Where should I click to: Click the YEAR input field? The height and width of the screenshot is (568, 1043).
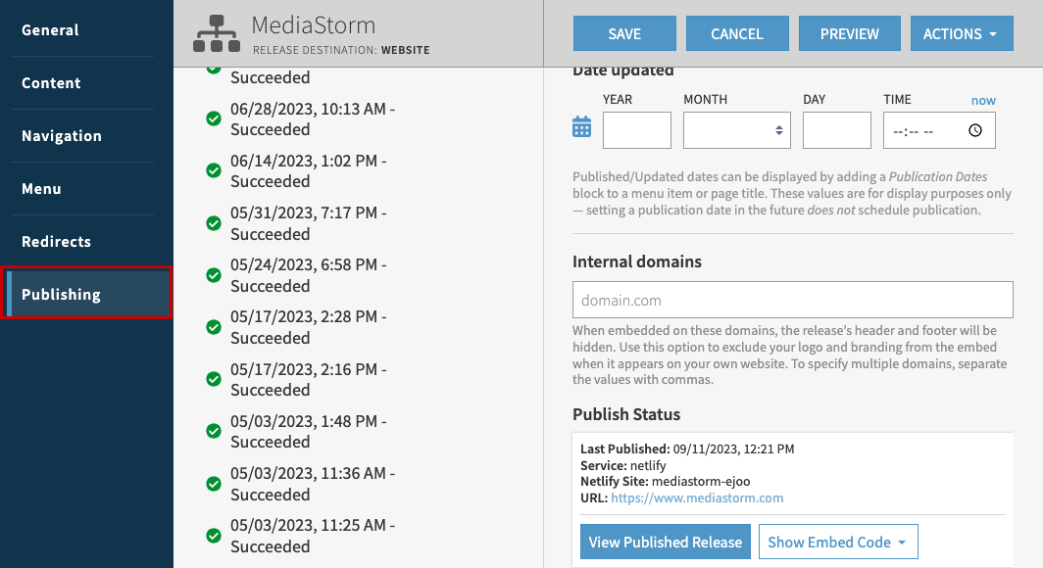[637, 129]
